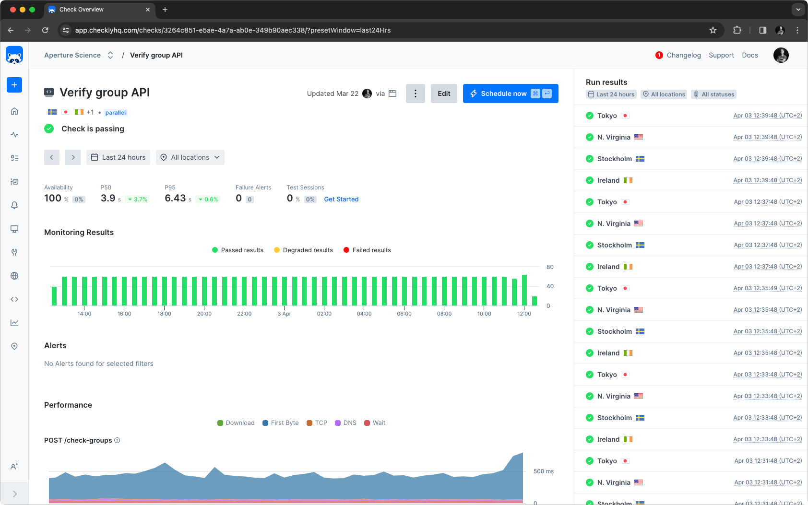The image size is (808, 505).
Task: Open the Docs menu item
Action: (750, 55)
